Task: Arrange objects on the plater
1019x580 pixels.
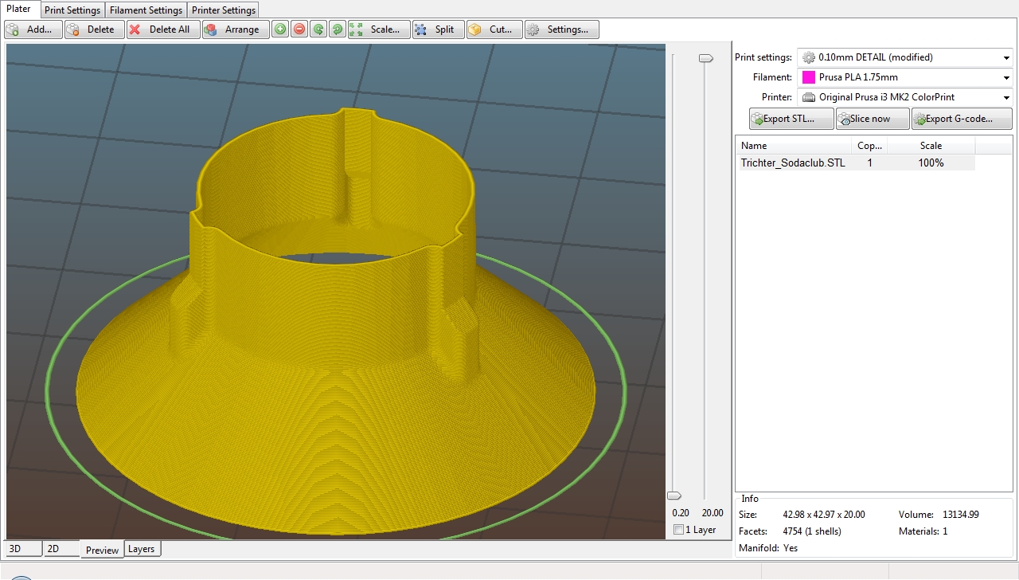Action: click(236, 29)
